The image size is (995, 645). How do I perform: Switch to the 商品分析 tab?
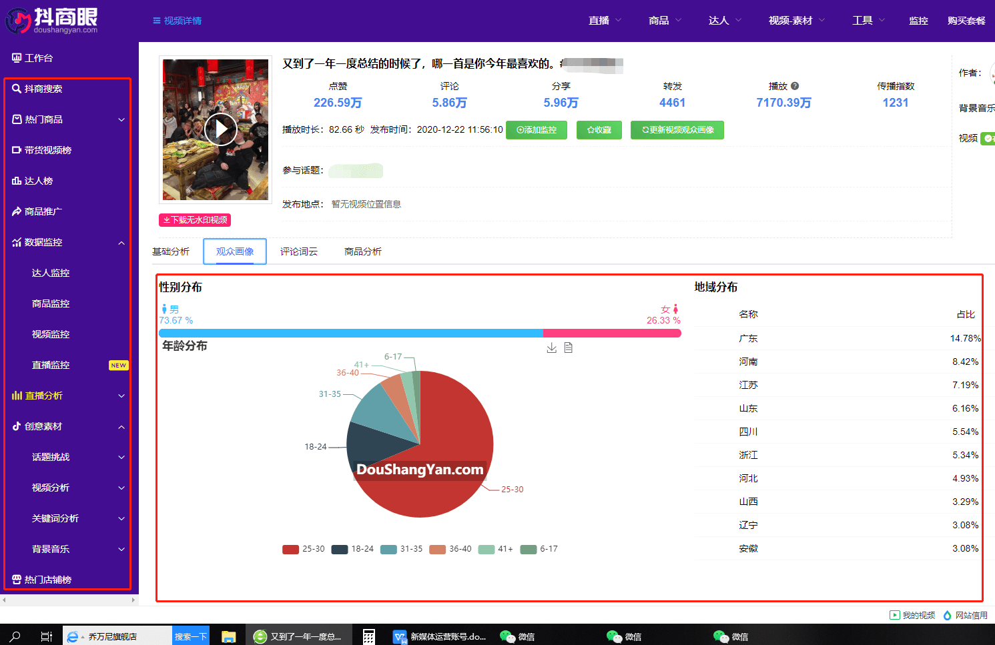(x=363, y=251)
